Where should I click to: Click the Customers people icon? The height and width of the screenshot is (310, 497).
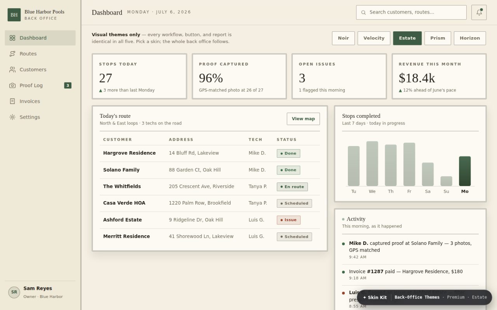(12, 70)
